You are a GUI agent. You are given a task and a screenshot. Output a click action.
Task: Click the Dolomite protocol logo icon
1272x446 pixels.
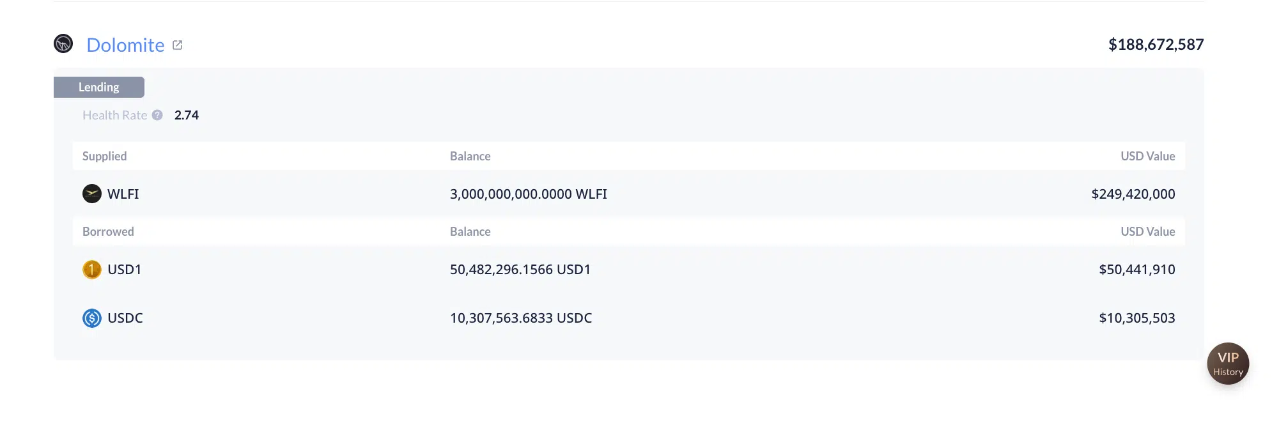pyautogui.click(x=63, y=43)
